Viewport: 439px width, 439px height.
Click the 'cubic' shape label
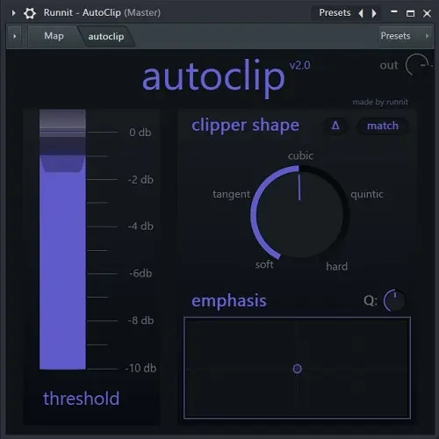300,155
